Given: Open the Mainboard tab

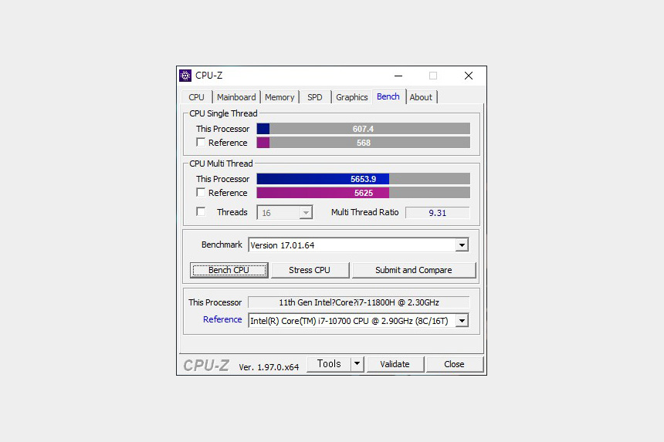Looking at the screenshot, I should [x=235, y=97].
